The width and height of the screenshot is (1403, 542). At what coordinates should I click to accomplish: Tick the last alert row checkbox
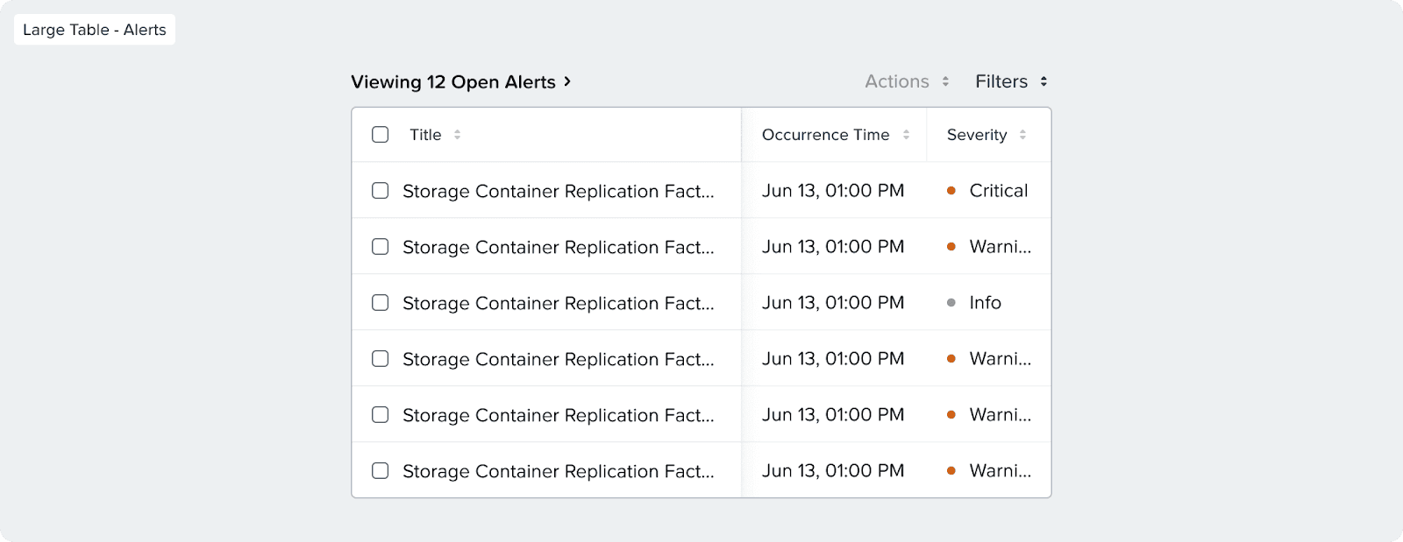point(381,471)
